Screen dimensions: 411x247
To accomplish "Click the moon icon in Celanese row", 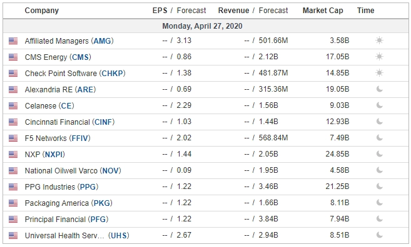I will 379,105.
